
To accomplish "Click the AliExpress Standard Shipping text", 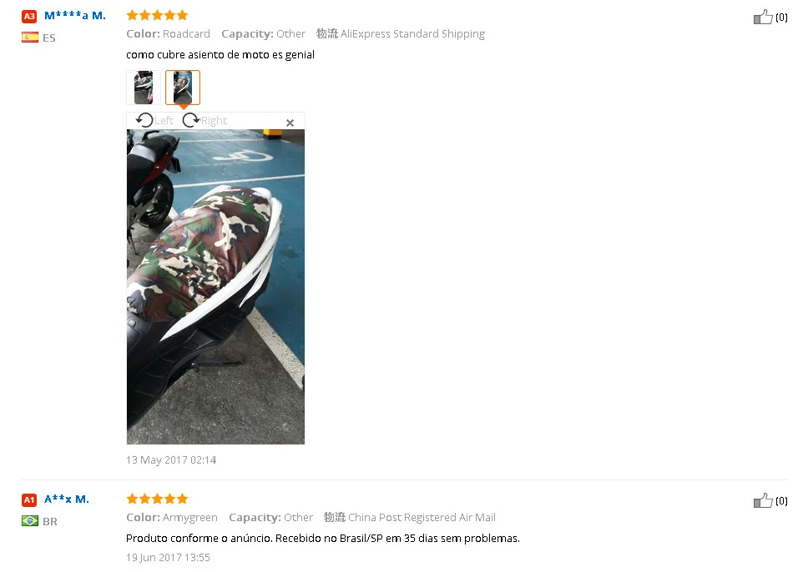I will [412, 34].
